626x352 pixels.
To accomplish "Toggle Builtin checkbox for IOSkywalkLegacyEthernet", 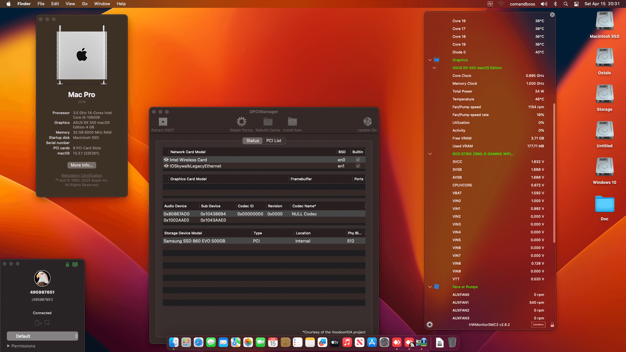I will click(x=358, y=166).
